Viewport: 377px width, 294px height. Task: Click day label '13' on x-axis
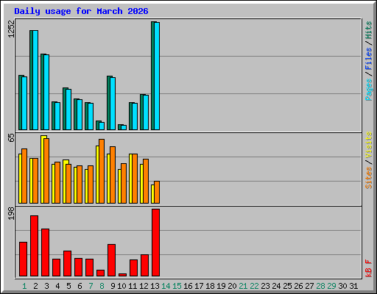[x=155, y=286]
